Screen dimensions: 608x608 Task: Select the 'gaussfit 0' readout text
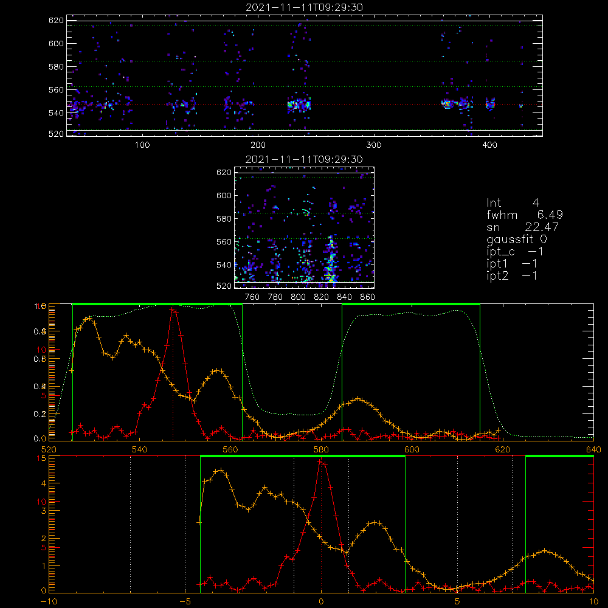pos(516,239)
